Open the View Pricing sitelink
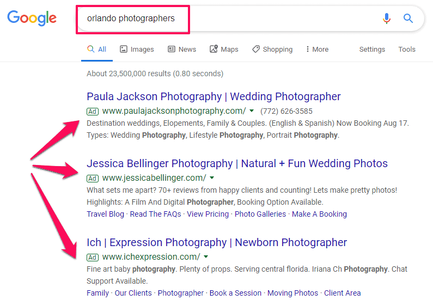The image size is (433, 306). 208,214
